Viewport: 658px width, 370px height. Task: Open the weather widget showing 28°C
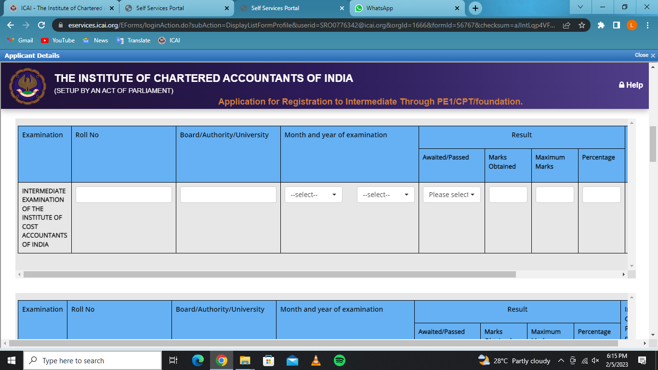[514, 360]
